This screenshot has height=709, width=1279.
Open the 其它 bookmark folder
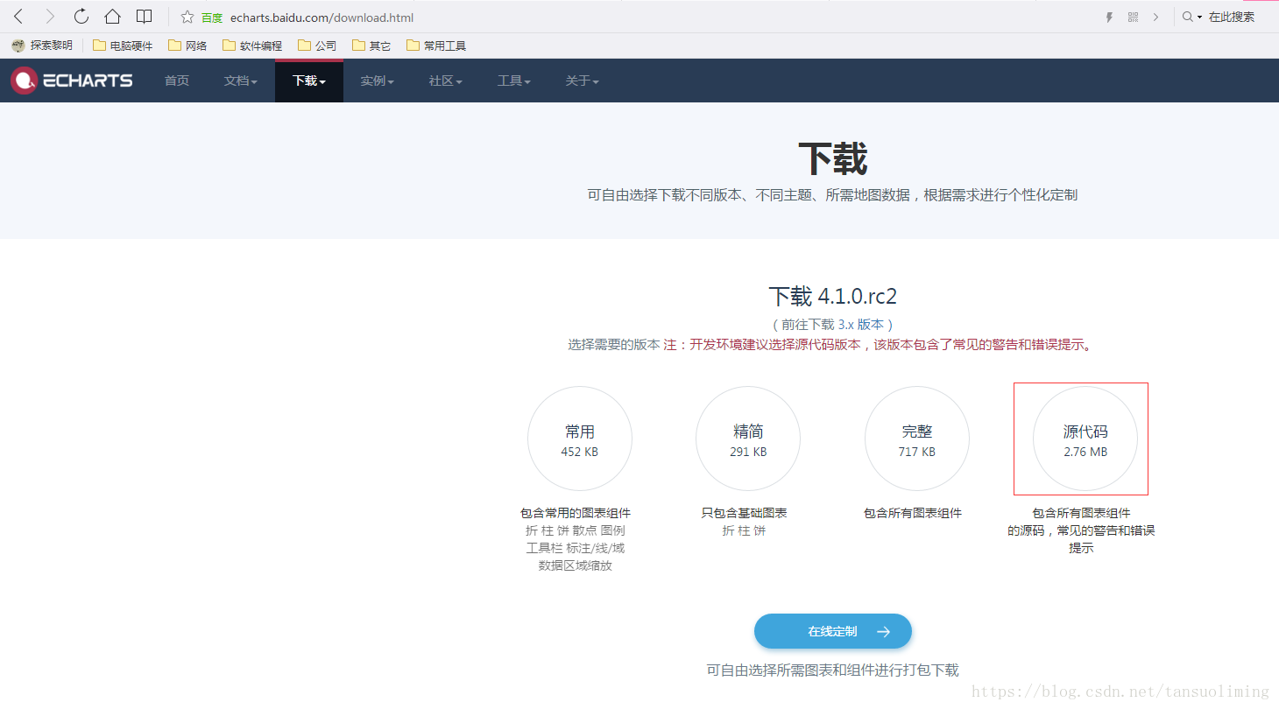[371, 46]
